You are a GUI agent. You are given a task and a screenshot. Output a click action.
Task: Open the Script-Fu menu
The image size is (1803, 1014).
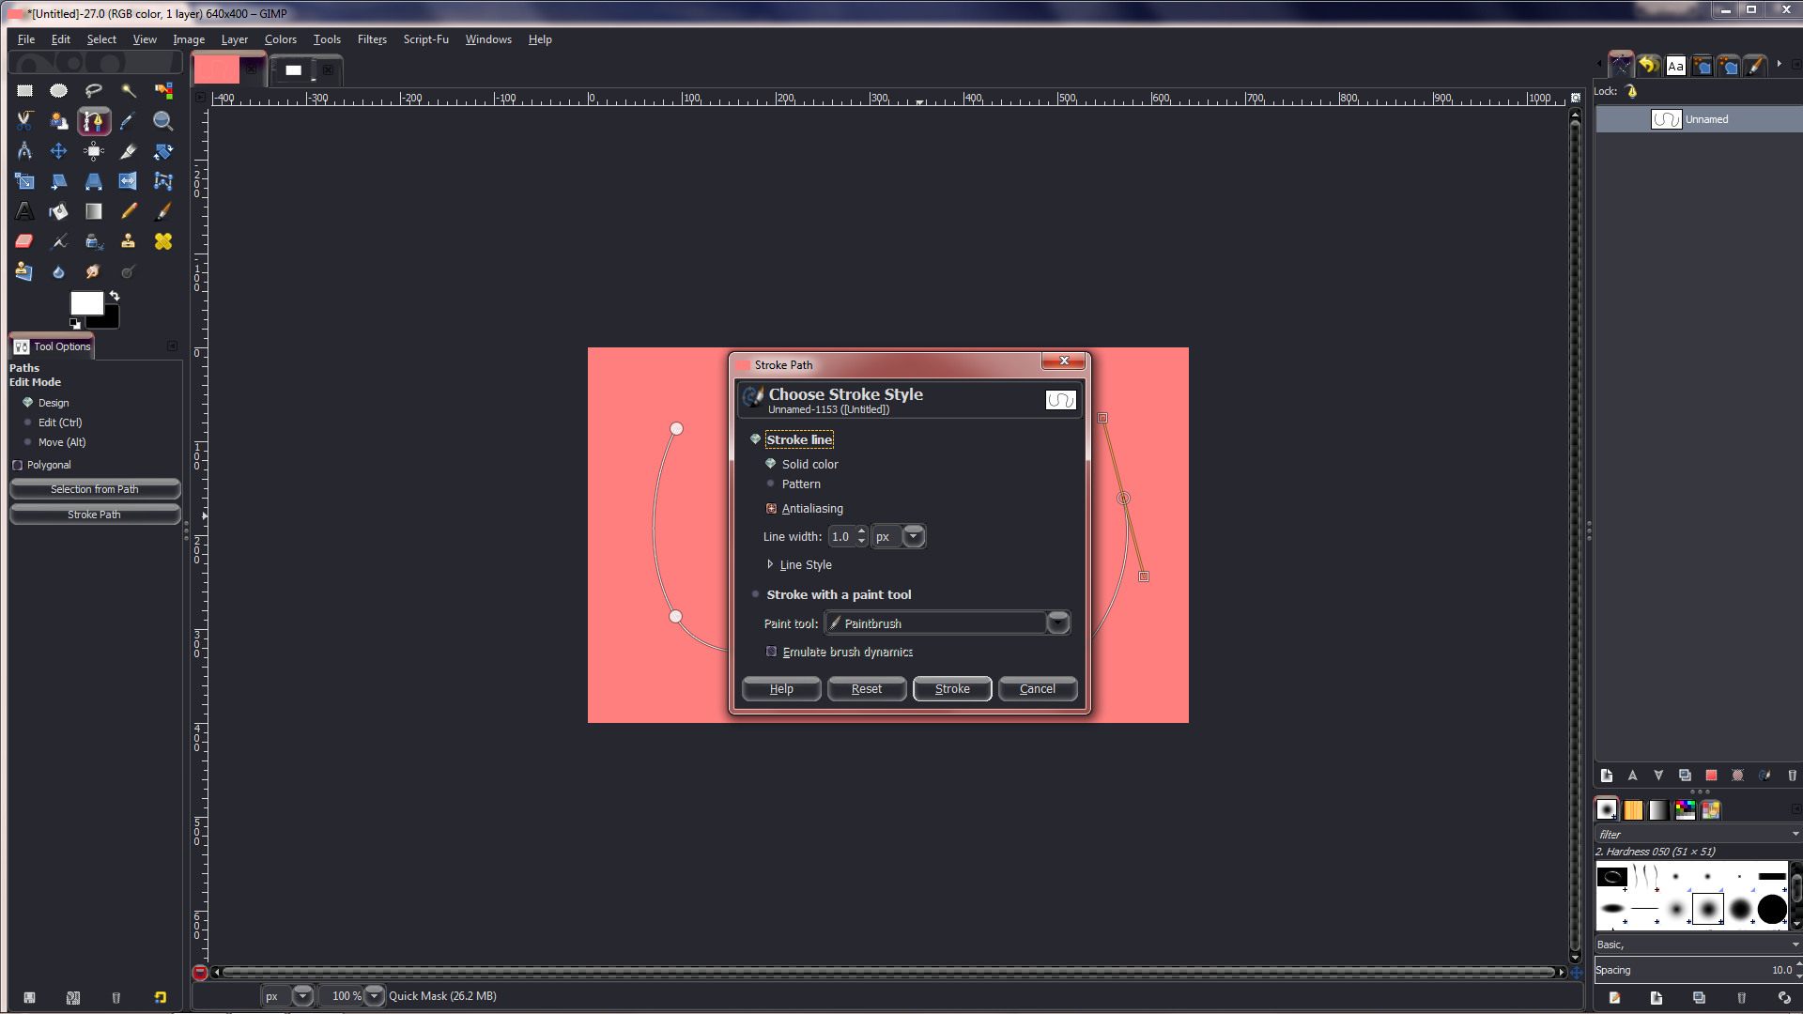pos(425,39)
